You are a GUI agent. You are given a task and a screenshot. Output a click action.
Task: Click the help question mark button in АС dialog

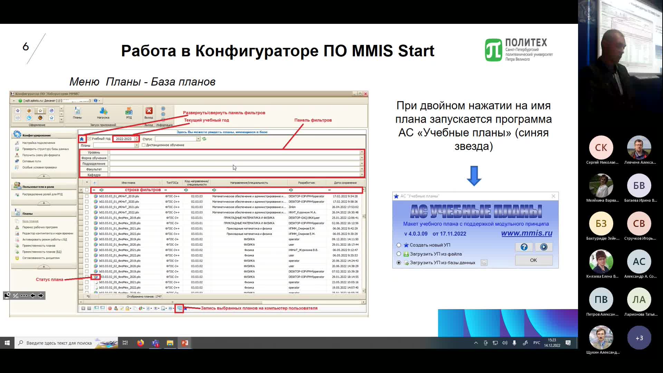[524, 247]
